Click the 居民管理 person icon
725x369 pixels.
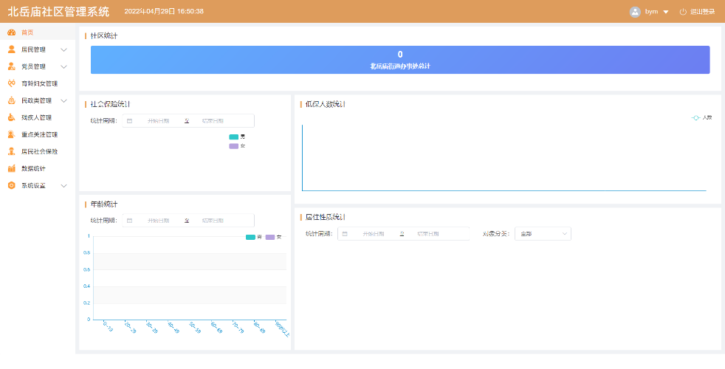coord(12,49)
